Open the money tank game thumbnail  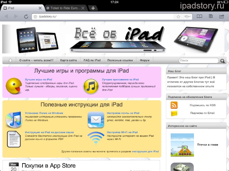pyautogui.click(x=182, y=167)
